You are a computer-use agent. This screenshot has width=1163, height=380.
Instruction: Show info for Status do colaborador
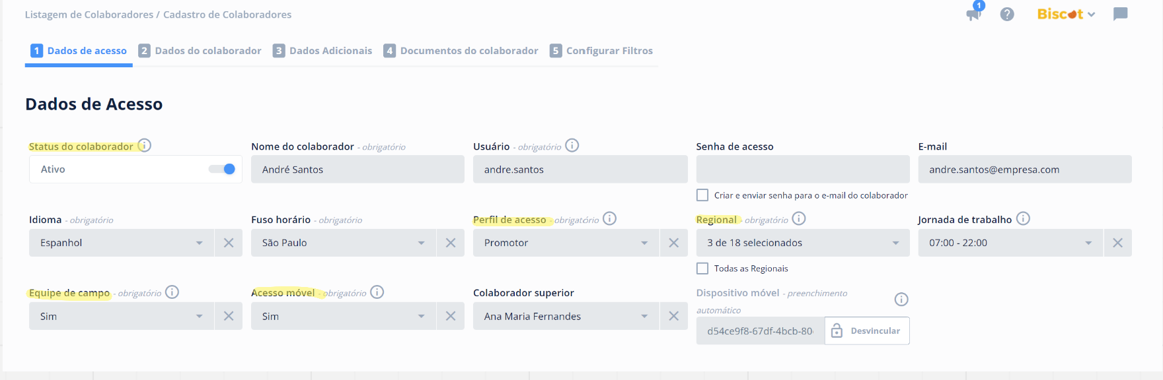tap(144, 145)
